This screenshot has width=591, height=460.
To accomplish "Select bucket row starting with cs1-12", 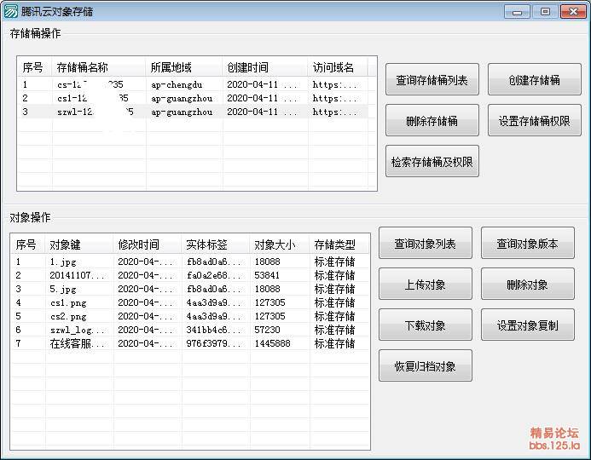I will coord(193,98).
